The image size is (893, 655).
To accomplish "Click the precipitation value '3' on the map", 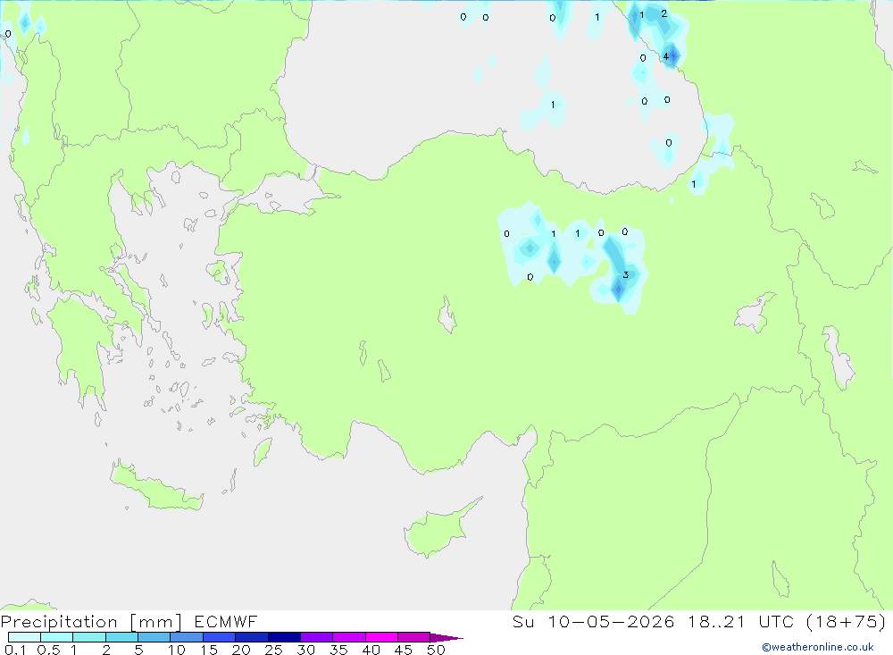I will 625,274.
